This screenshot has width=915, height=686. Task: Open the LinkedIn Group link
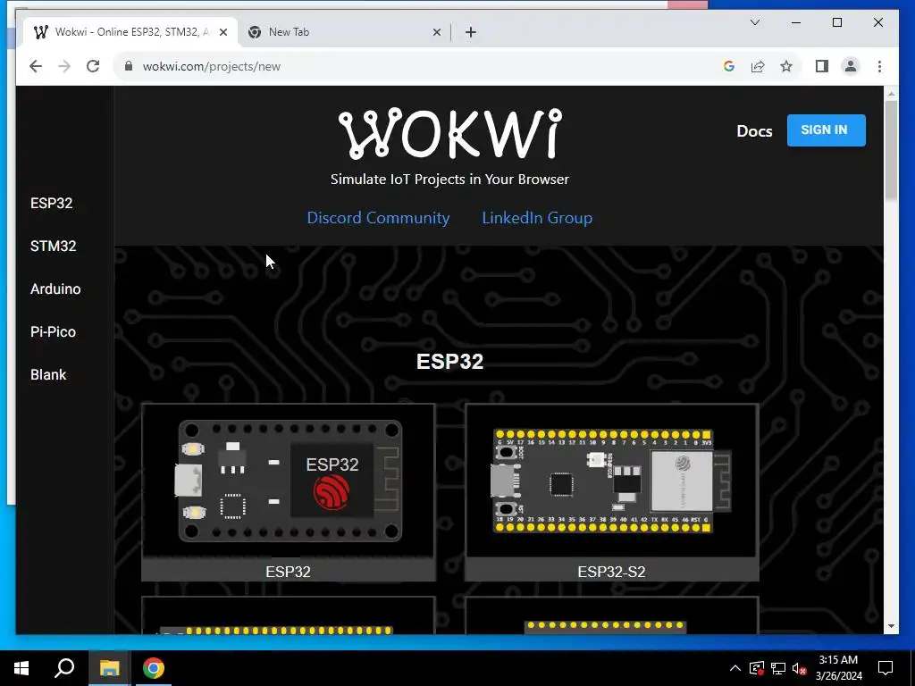537,218
